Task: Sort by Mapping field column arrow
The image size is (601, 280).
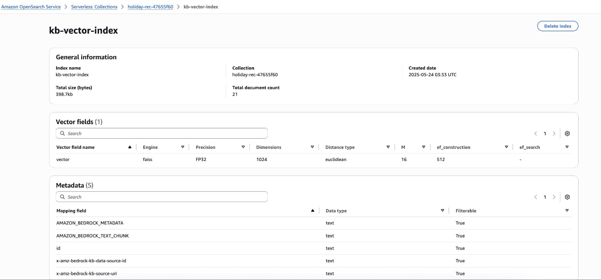Action: [312, 210]
